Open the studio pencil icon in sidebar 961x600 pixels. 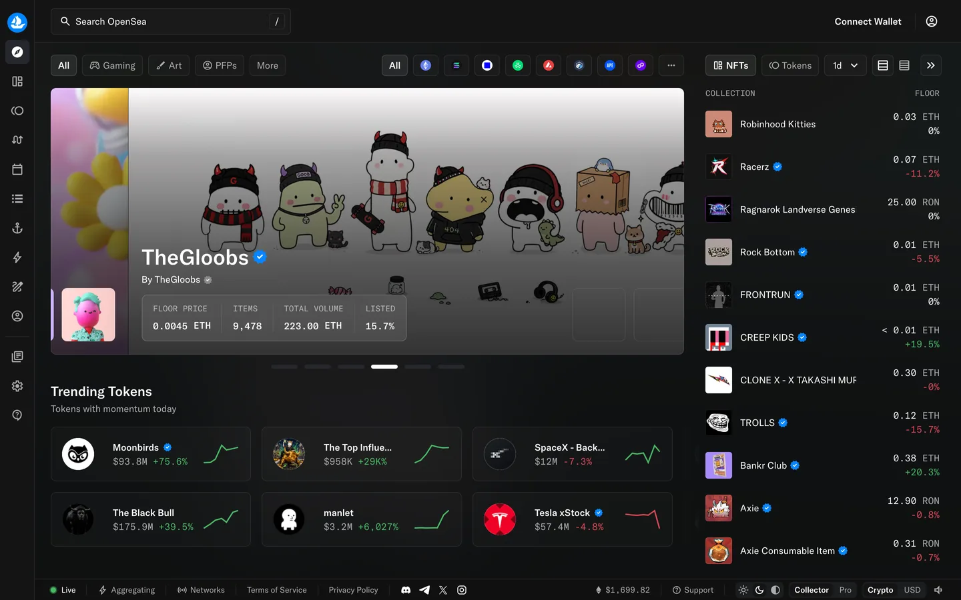17,287
